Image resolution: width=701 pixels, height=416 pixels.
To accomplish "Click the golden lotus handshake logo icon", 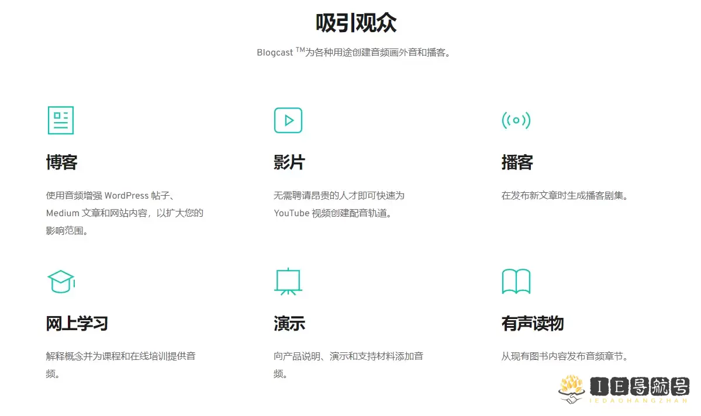I will [571, 388].
